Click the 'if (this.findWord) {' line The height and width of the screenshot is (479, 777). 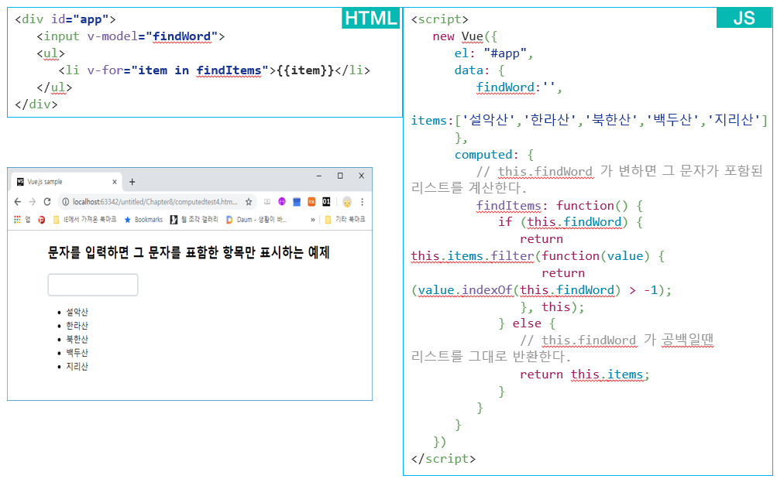[x=570, y=222]
